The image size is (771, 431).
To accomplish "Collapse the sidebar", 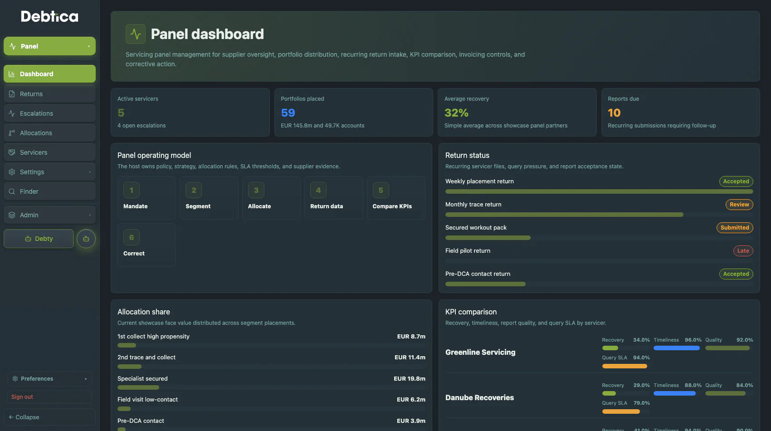I will pyautogui.click(x=49, y=417).
